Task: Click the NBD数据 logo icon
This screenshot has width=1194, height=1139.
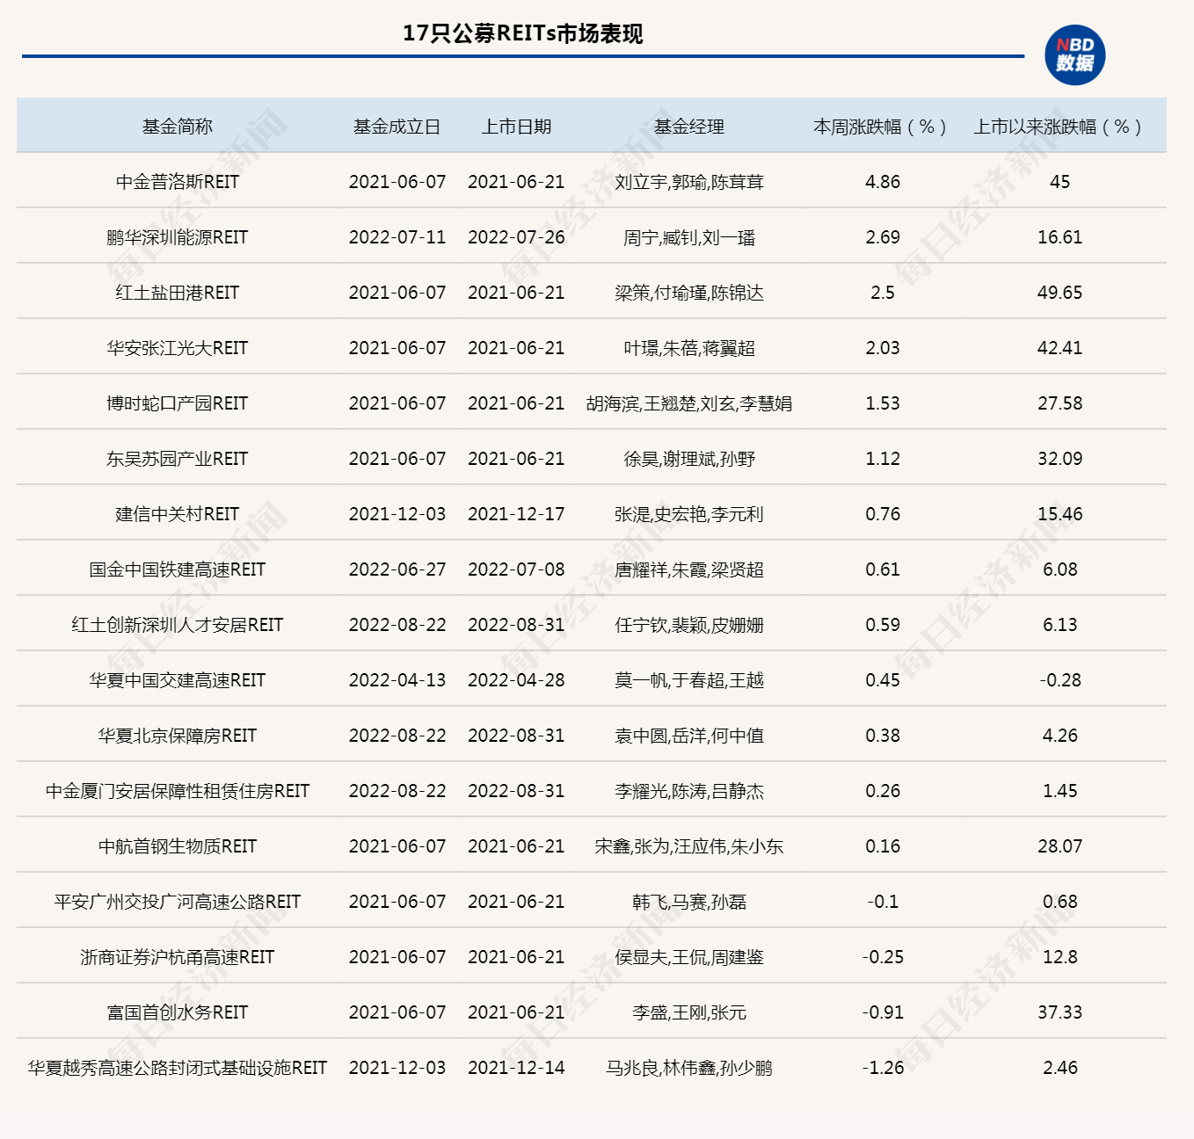Action: [1074, 55]
